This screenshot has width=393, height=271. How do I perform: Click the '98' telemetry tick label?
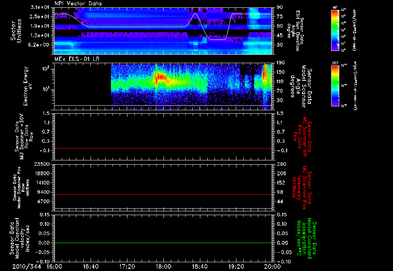(x=279, y=192)
